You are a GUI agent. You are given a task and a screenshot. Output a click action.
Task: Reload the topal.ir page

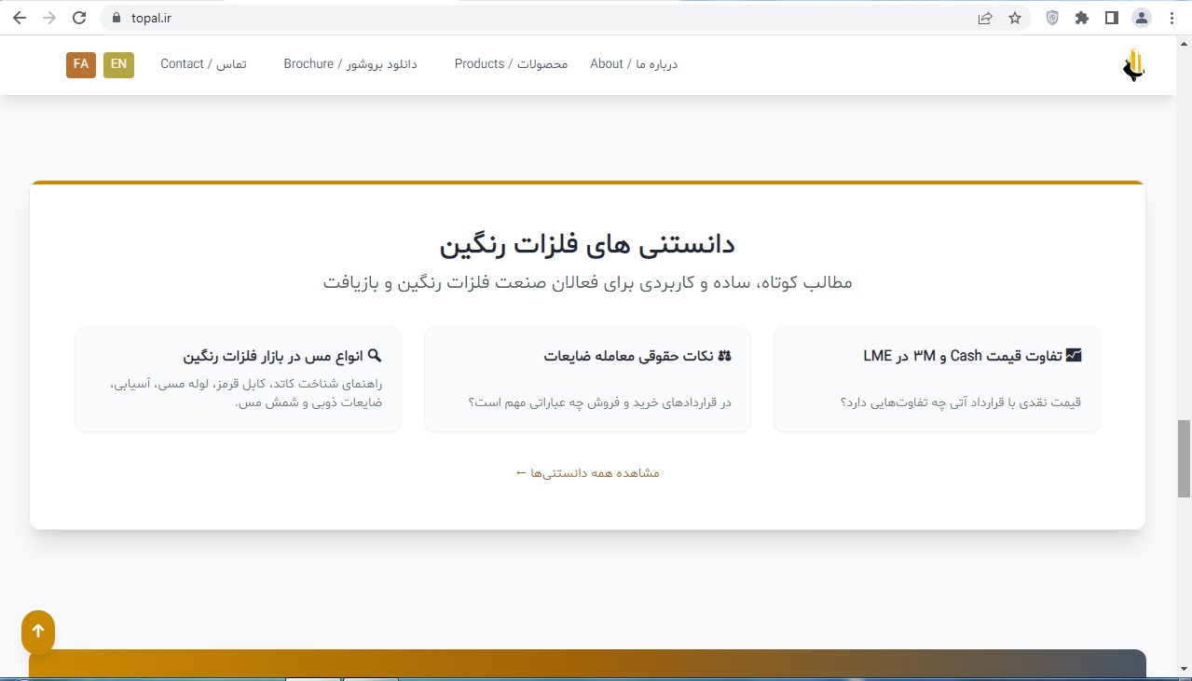78,17
